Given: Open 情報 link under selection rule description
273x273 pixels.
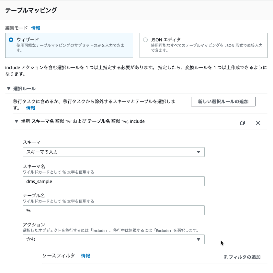Looking at the screenshot, I should pyautogui.click(x=30, y=108).
